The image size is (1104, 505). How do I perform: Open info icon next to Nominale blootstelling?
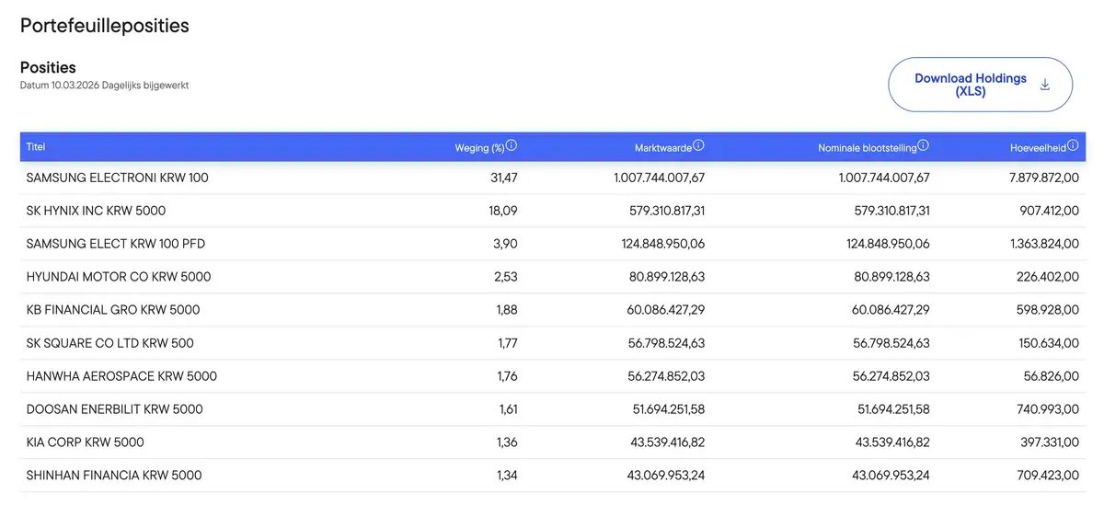click(924, 145)
